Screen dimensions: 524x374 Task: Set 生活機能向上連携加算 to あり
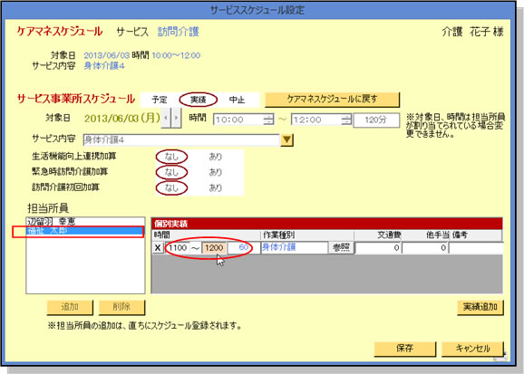tap(215, 157)
